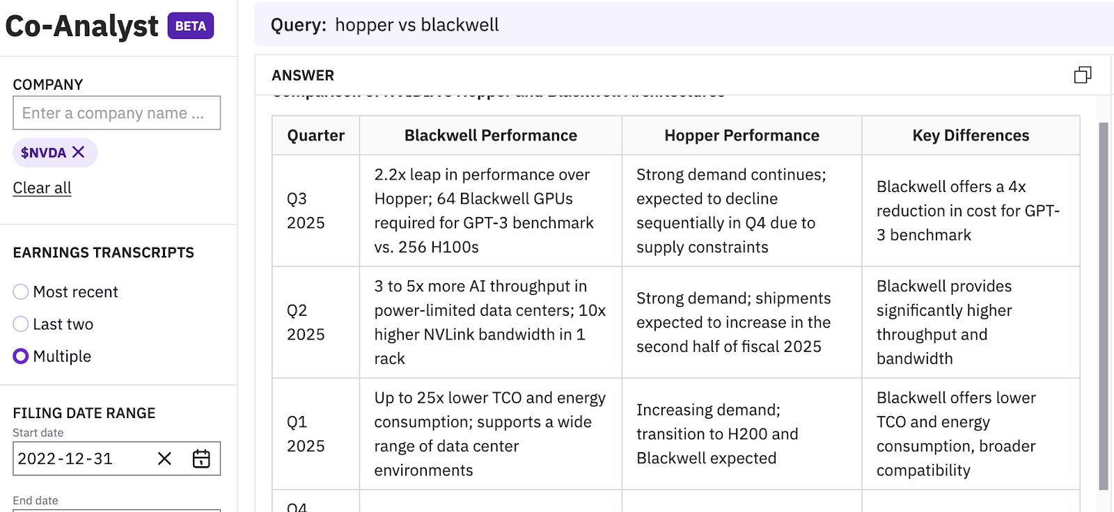
Task: Click the BETA badge
Action: (190, 26)
